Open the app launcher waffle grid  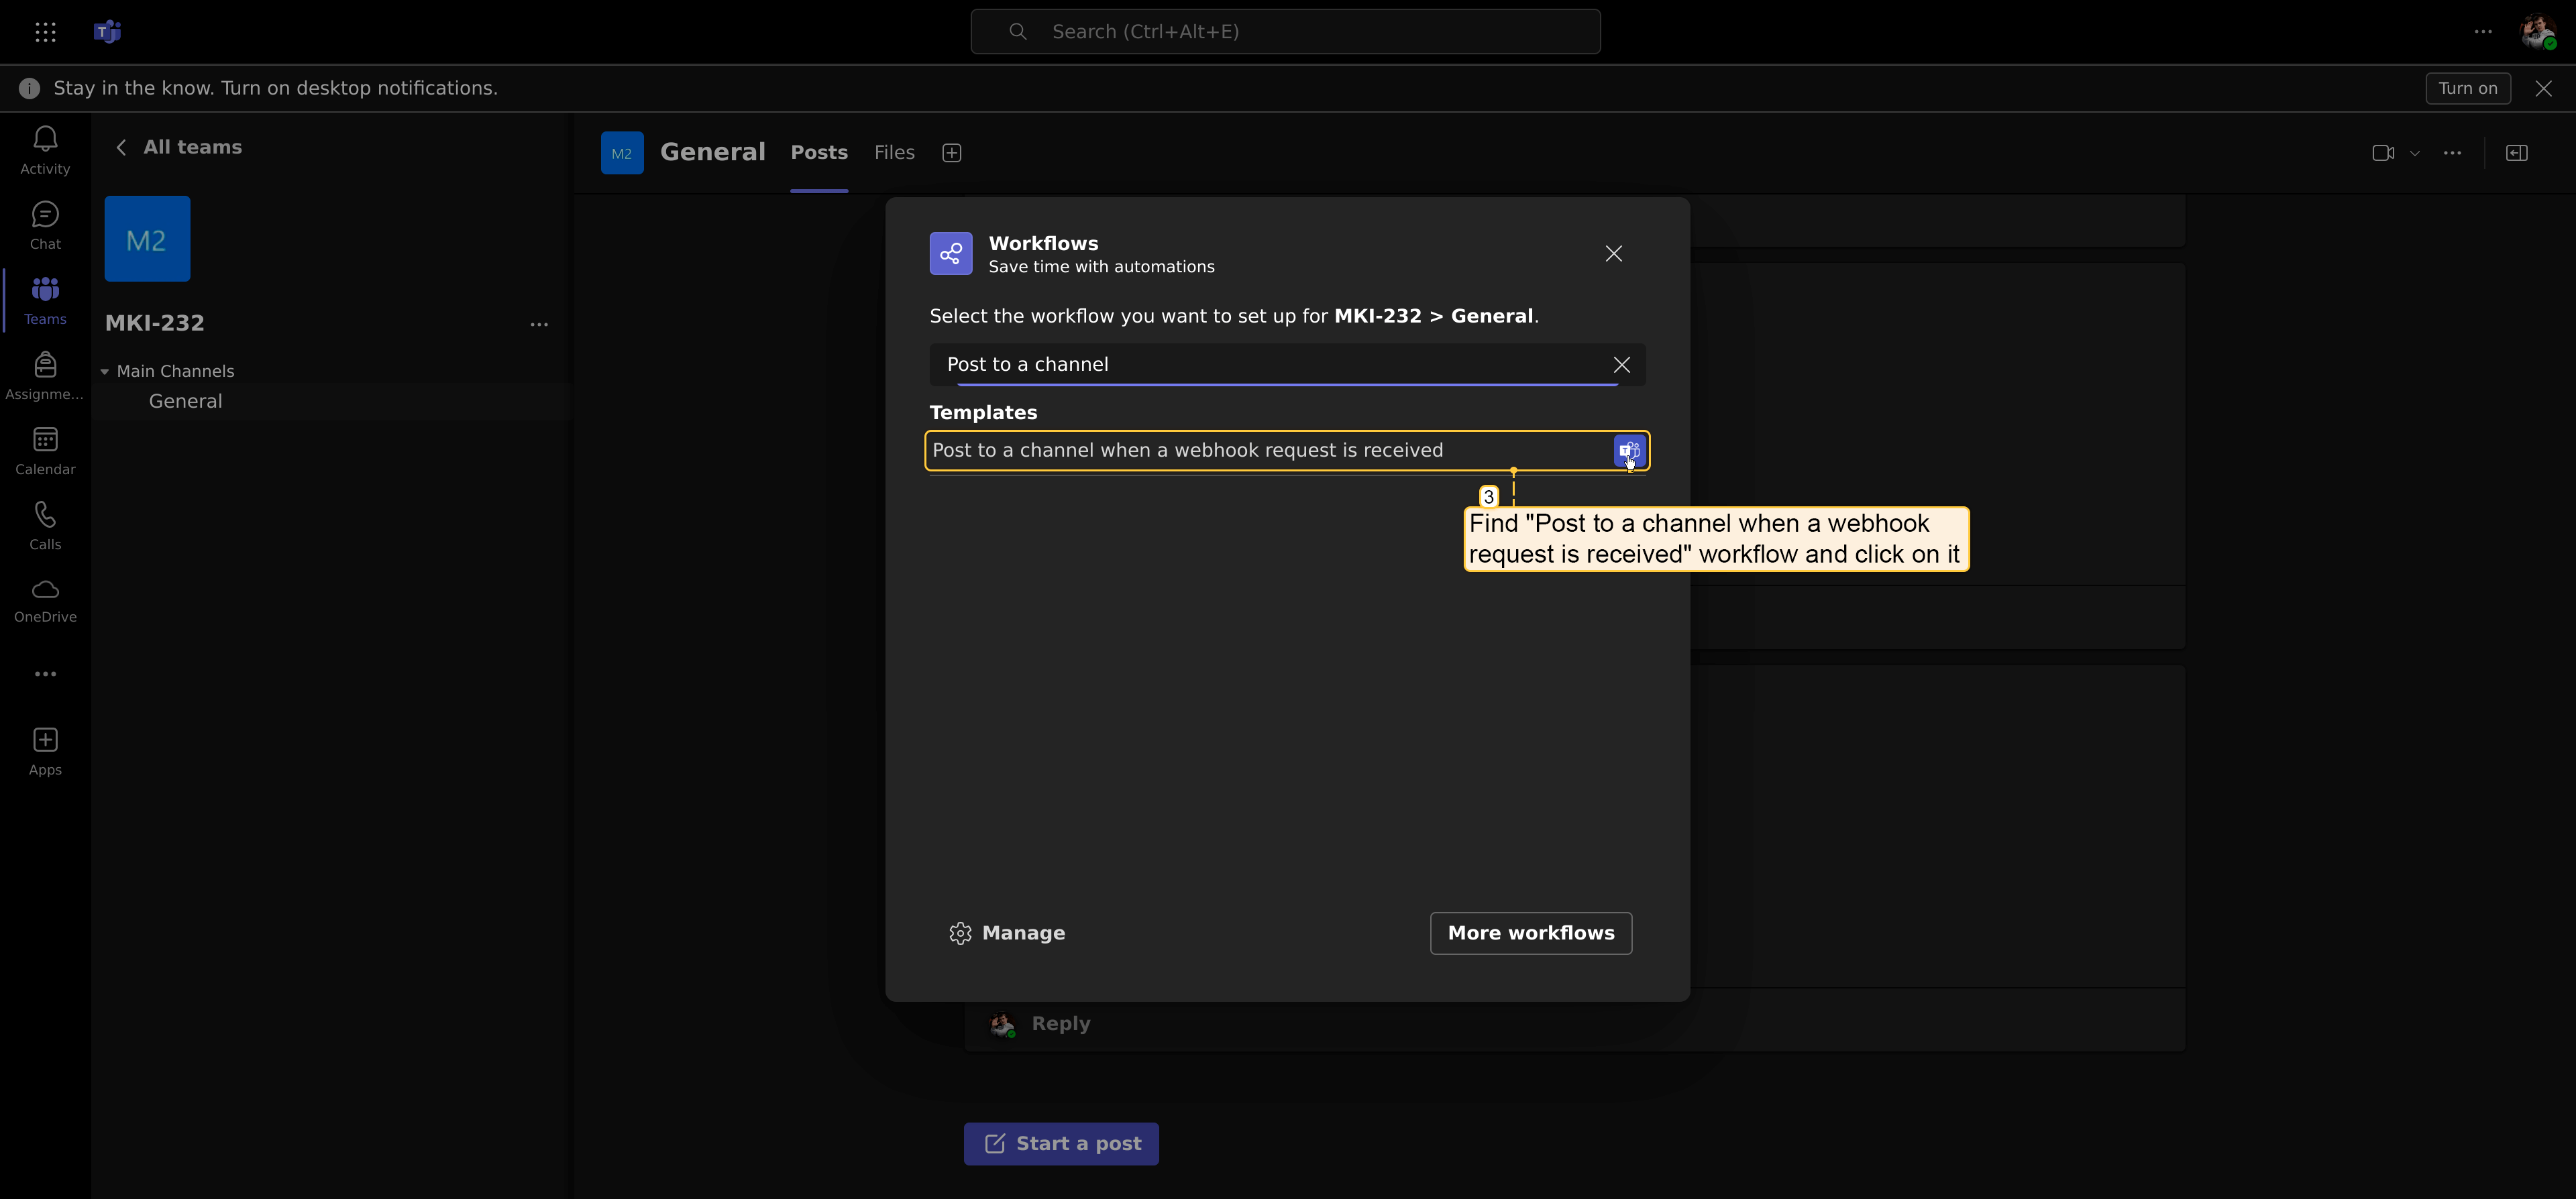(x=45, y=32)
